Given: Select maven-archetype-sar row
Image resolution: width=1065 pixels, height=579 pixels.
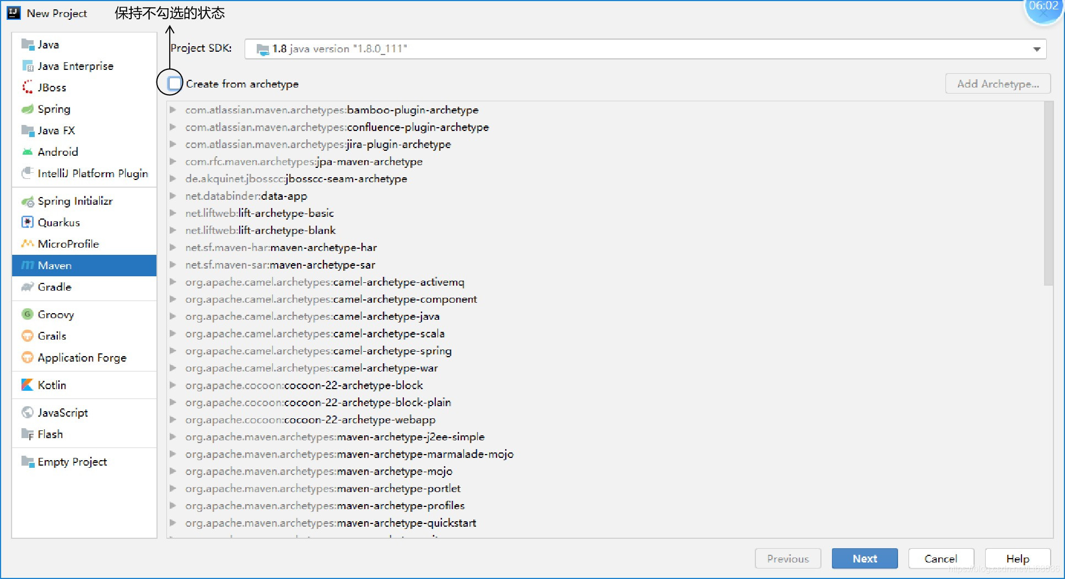Looking at the screenshot, I should coord(606,265).
